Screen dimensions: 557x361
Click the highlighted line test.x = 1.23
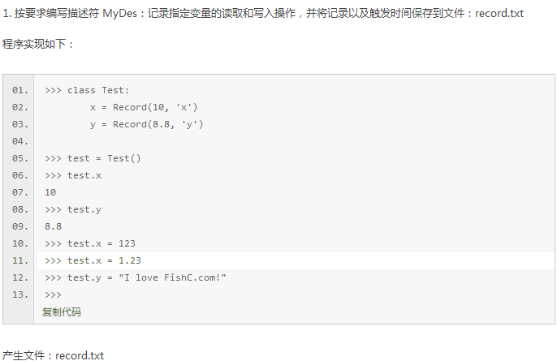click(93, 260)
